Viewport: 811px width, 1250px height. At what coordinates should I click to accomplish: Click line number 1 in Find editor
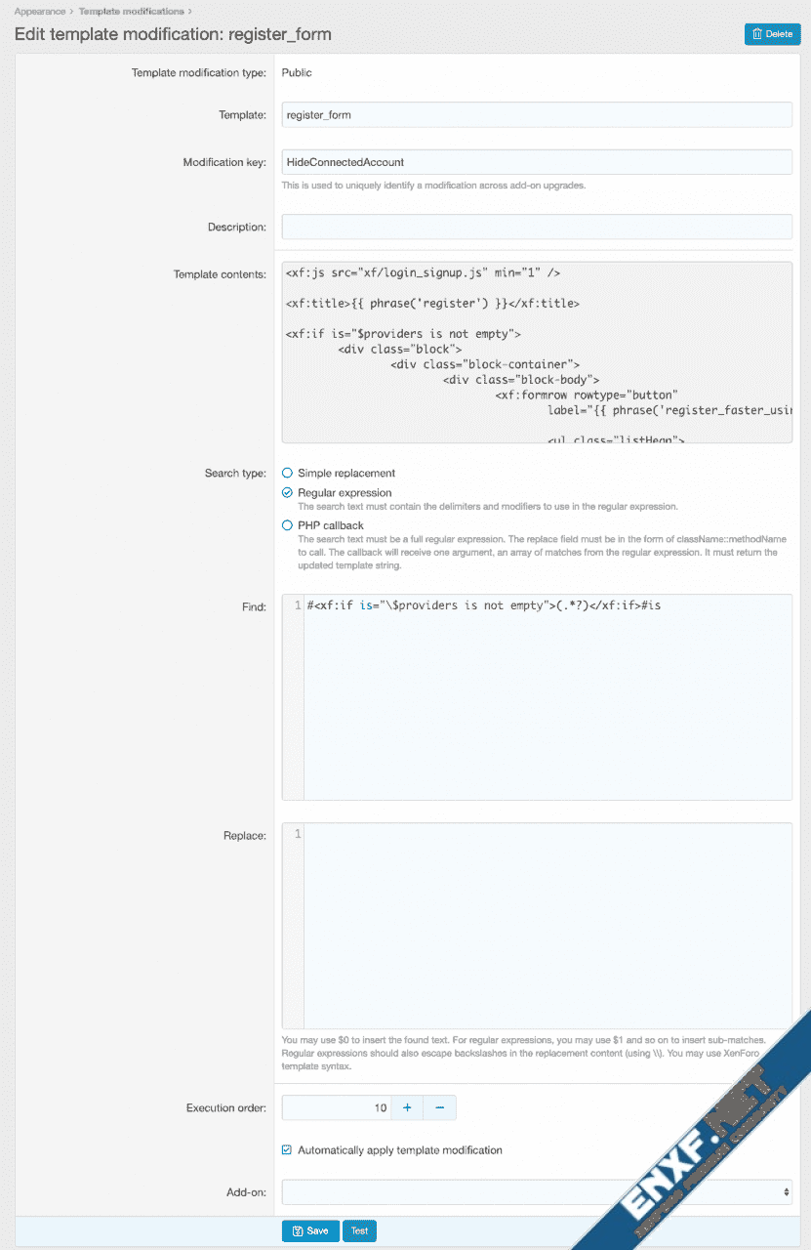(x=298, y=605)
